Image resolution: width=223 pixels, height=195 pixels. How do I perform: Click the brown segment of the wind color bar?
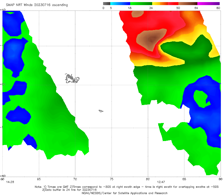[188, 4]
